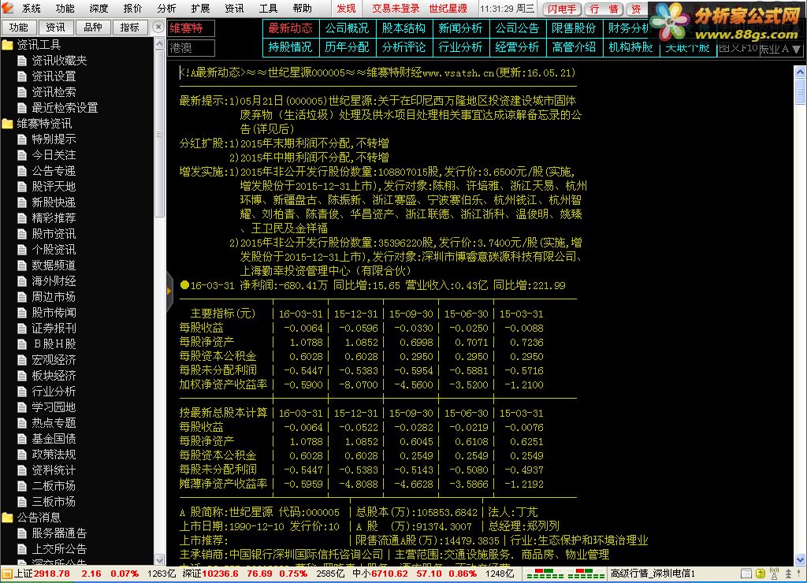Click the 闪电手 button
807x583 pixels.
tap(562, 9)
